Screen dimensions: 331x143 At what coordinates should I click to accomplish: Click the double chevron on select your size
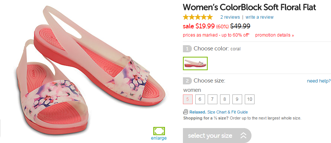tap(243, 136)
